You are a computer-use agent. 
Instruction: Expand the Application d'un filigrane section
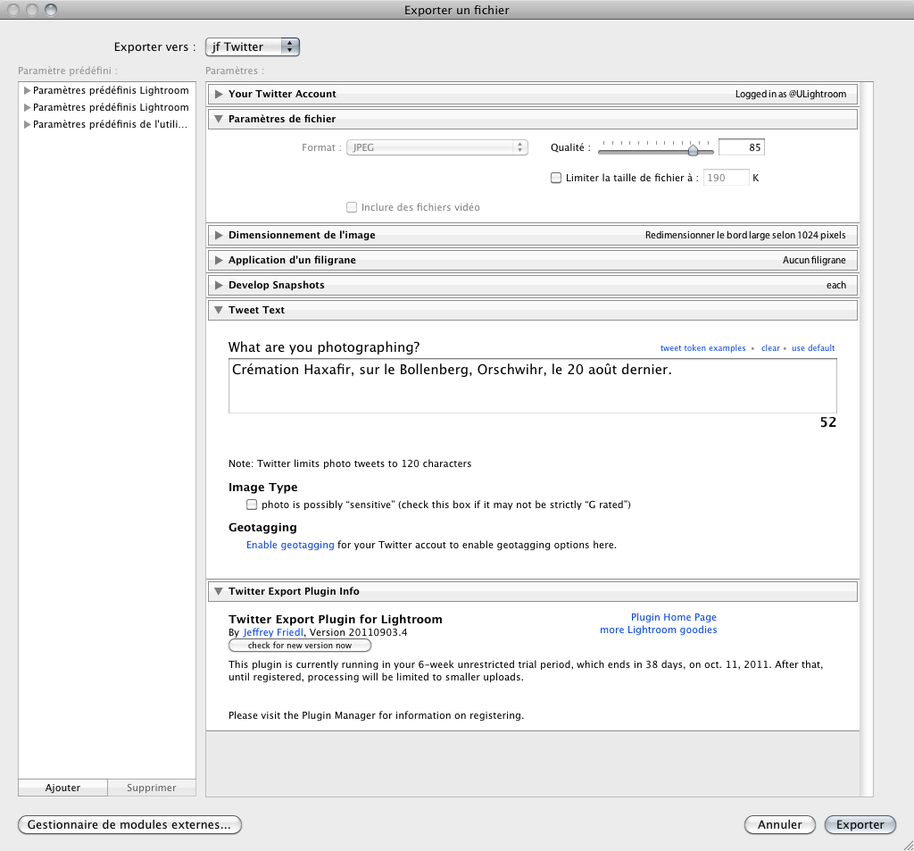[219, 260]
